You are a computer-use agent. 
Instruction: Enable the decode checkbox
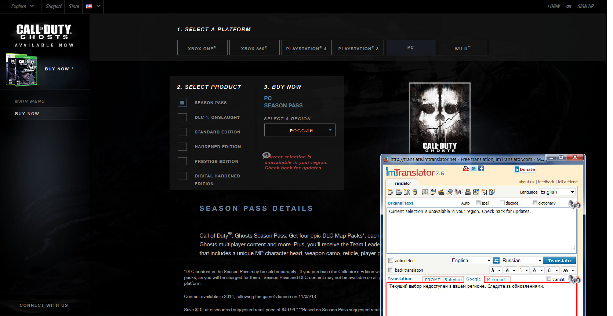[502, 203]
